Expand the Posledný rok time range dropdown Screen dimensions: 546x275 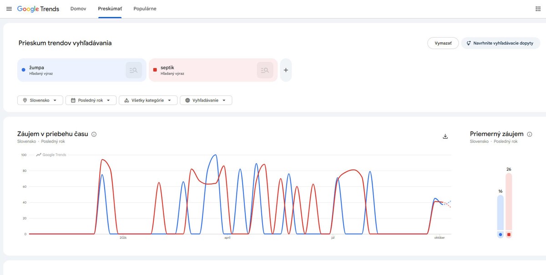[x=91, y=100]
